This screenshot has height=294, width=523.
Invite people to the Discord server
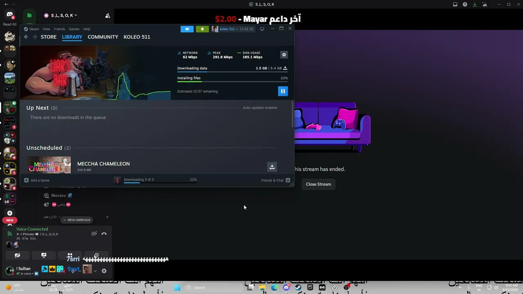pos(107,16)
